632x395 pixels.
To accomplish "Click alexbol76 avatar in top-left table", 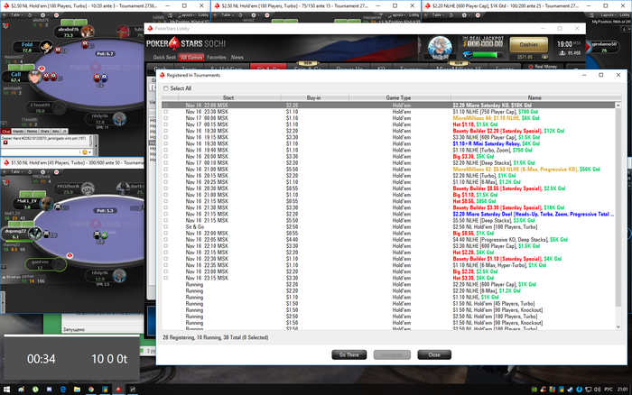I will tap(87, 31).
